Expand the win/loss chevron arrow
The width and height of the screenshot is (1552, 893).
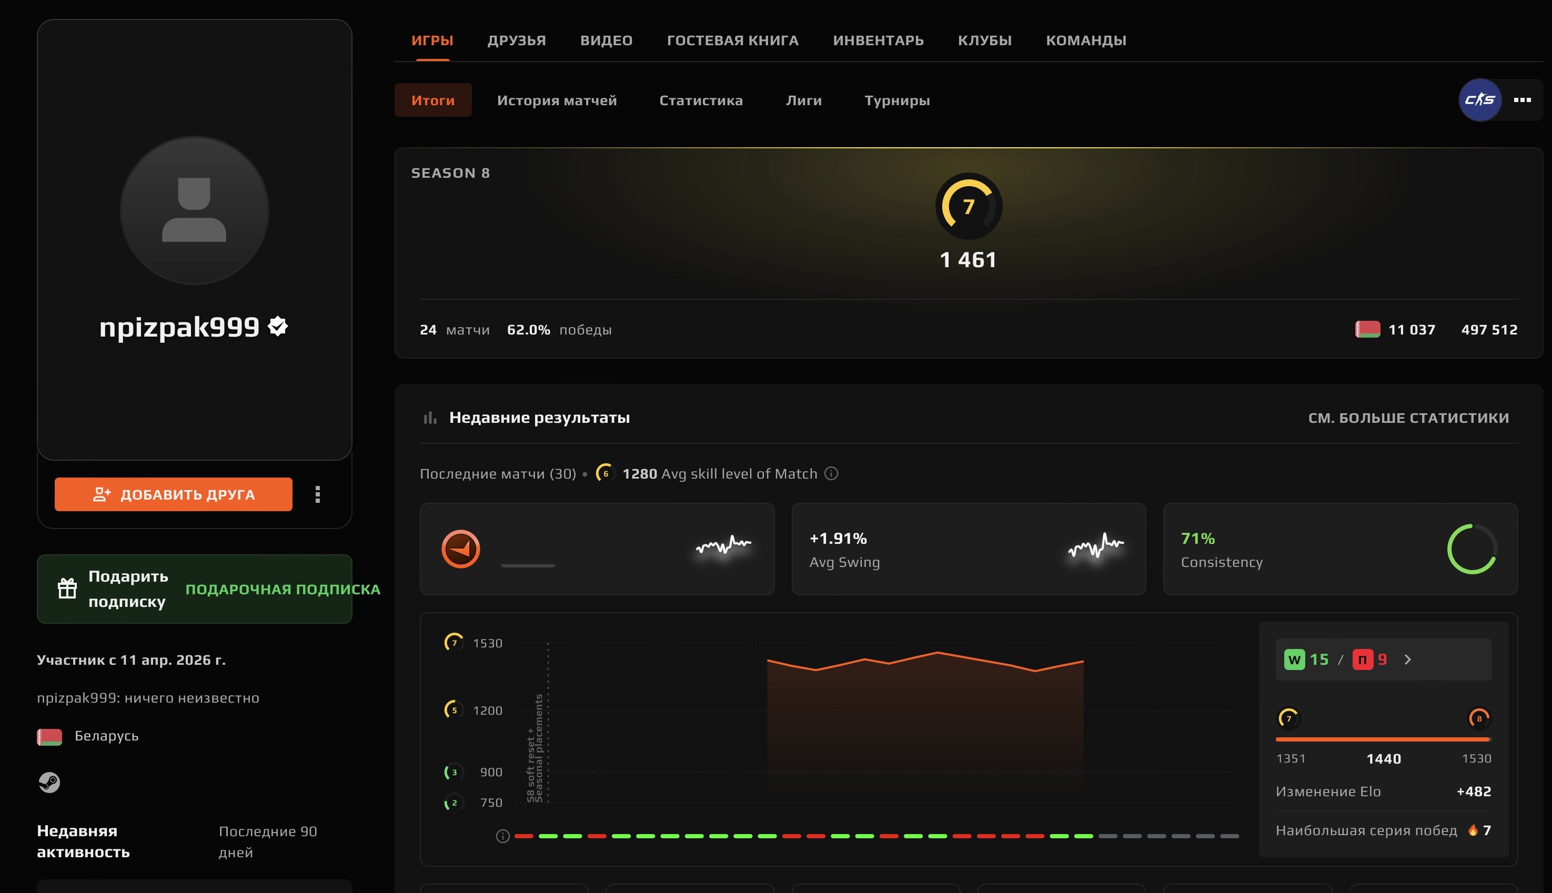coord(1408,660)
